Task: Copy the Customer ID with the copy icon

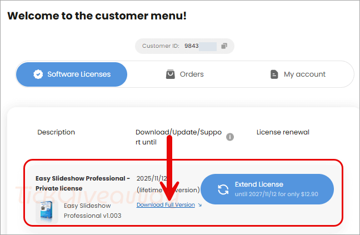Action: coord(224,46)
